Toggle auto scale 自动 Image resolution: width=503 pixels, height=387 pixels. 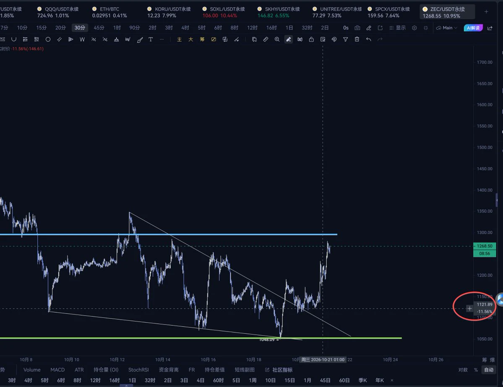pos(489,370)
